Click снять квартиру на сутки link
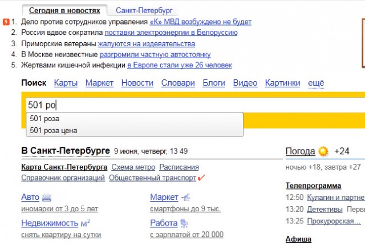Viewport: 365px width, 245px height. pyautogui.click(x=61, y=235)
